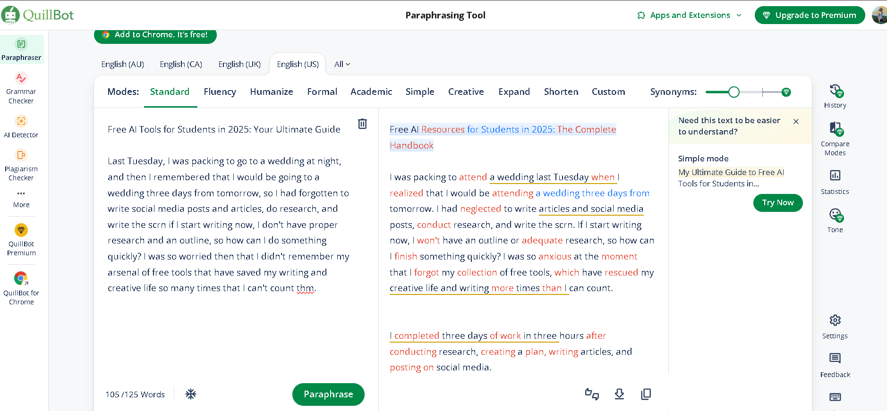The width and height of the screenshot is (887, 411).
Task: Open the Statistics panel
Action: [835, 182]
